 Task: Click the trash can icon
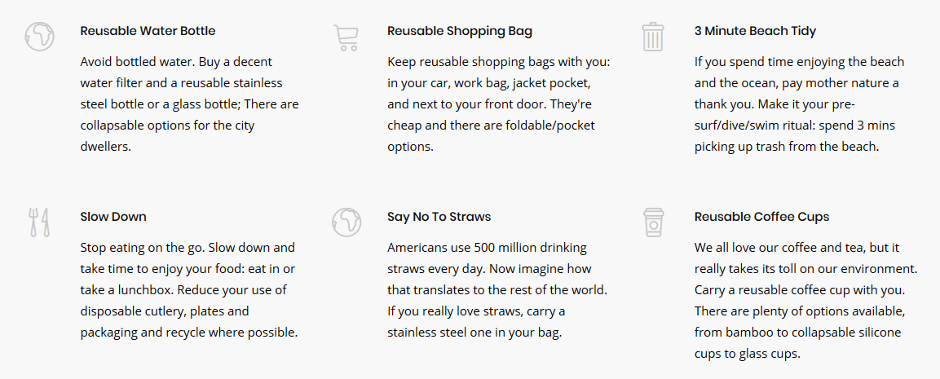[653, 37]
